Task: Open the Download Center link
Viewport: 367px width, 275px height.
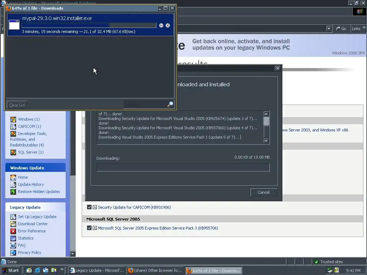Action: point(33,224)
